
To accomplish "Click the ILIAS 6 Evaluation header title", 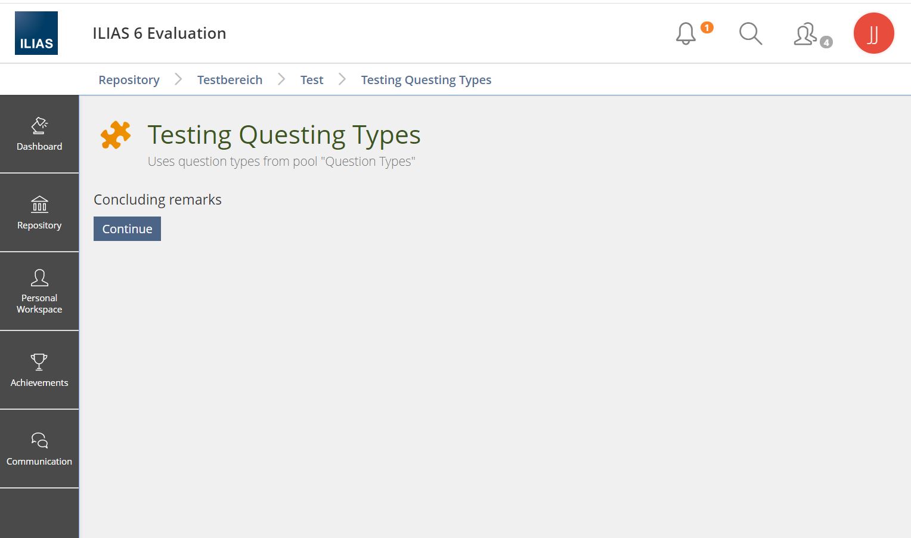I will (x=159, y=33).
